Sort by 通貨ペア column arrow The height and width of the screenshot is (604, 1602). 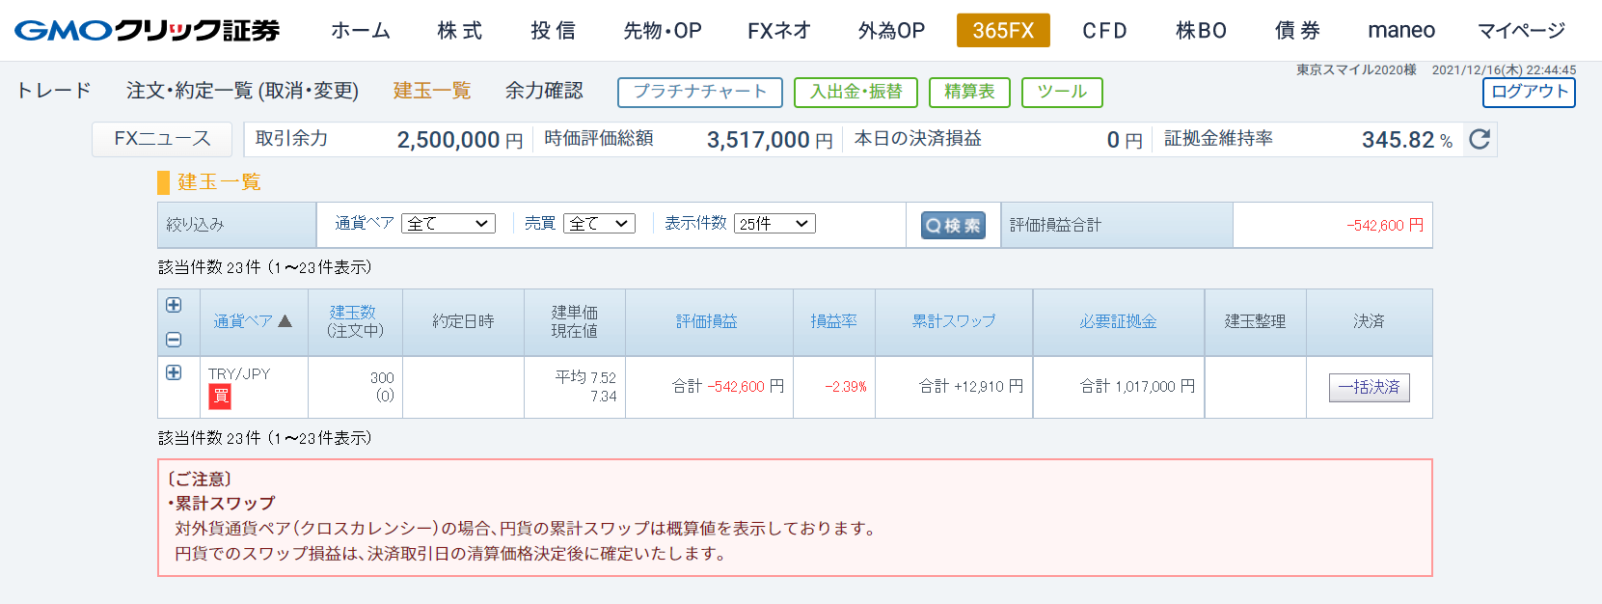pos(285,321)
